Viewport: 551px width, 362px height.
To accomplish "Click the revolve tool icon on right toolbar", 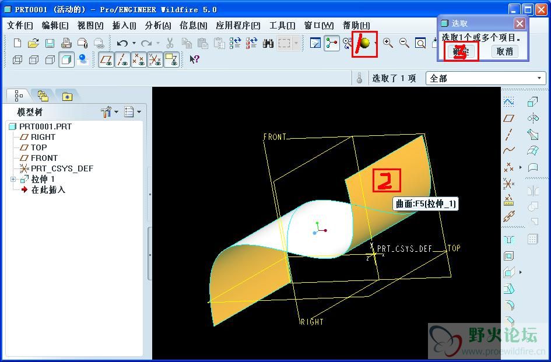I will click(x=533, y=118).
